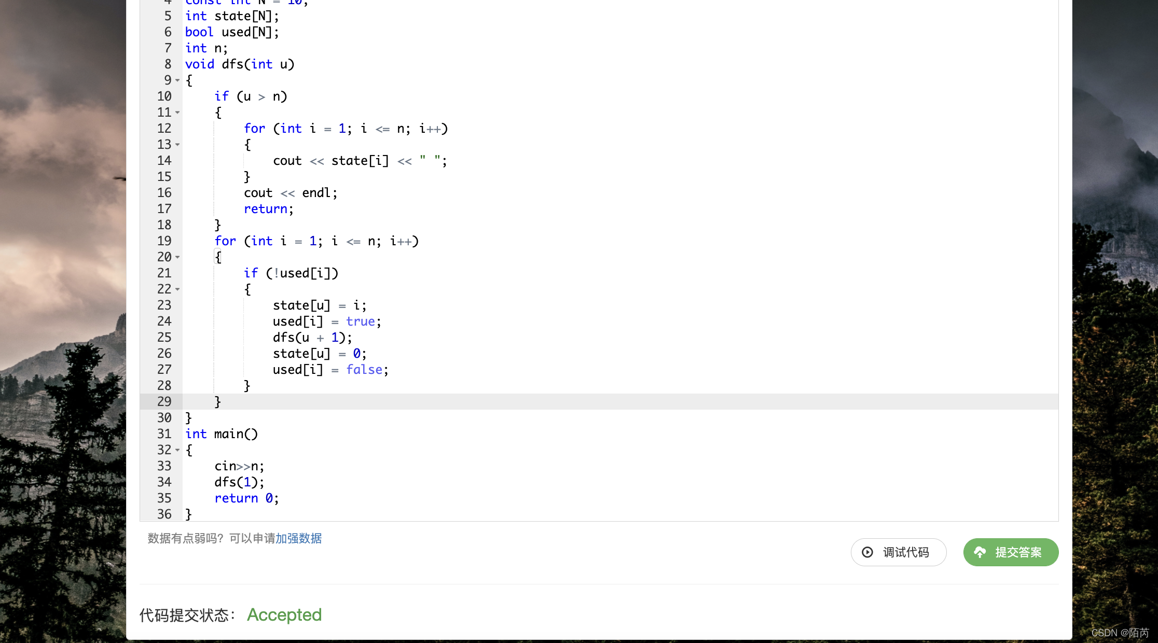Click the 'cin>>n;' code line

point(239,466)
